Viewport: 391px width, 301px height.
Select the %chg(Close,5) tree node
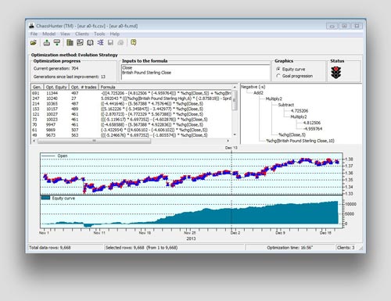tap(292, 134)
